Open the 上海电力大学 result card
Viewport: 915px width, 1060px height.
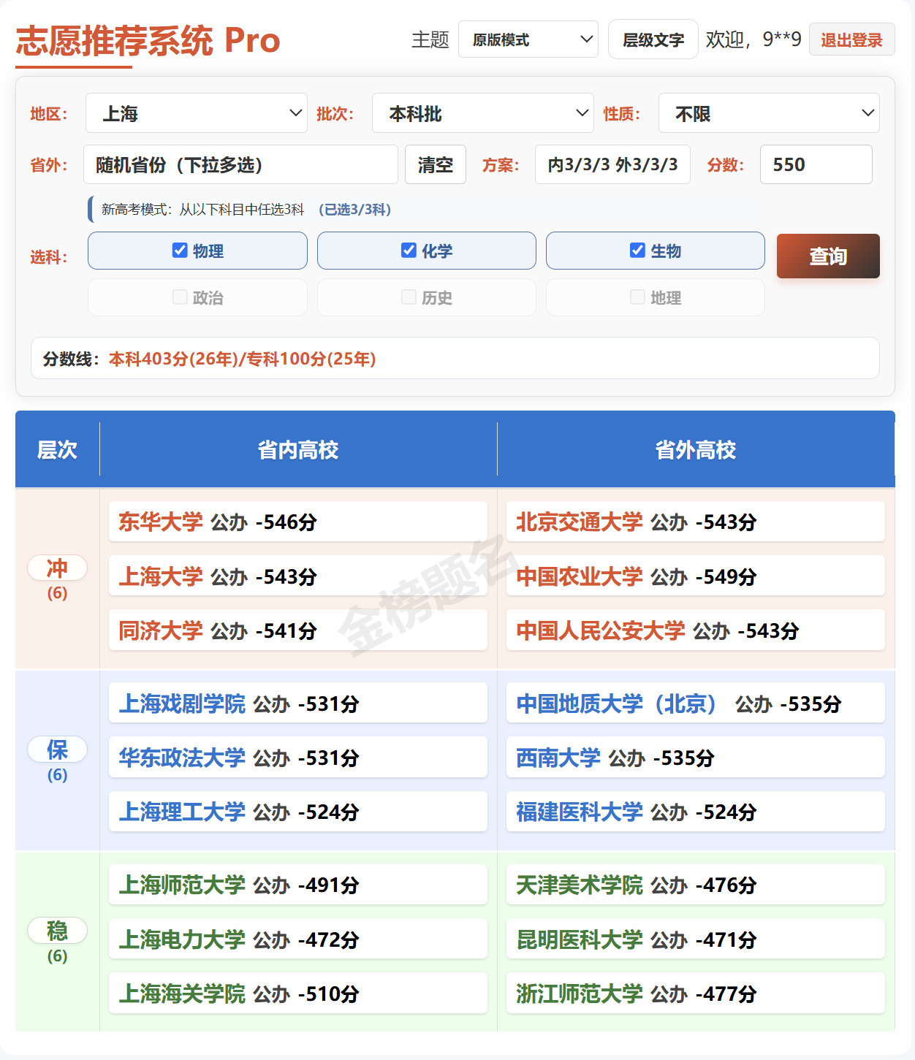click(x=298, y=939)
